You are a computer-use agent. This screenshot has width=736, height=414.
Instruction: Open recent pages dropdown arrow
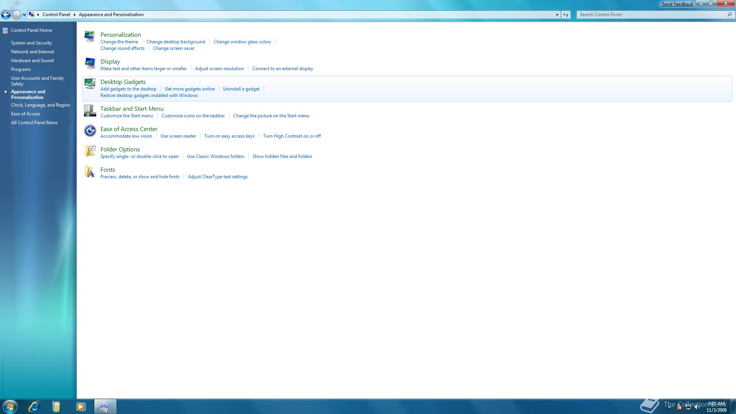click(24, 15)
